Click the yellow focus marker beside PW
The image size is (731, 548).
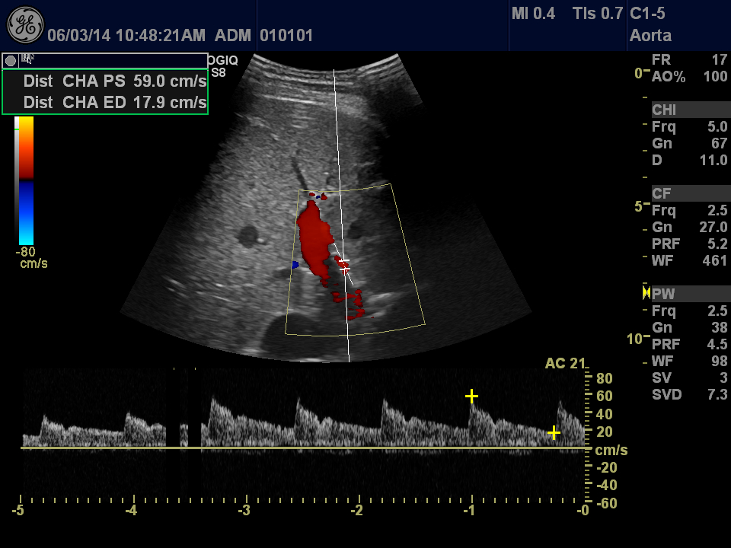click(646, 293)
